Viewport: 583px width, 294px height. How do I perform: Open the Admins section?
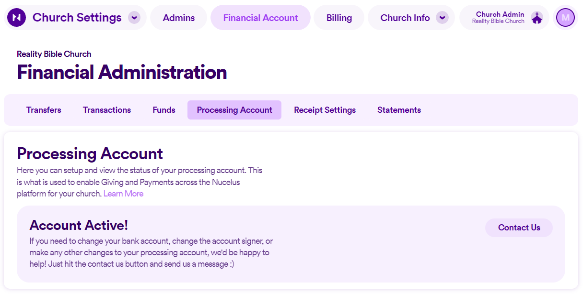[x=178, y=17]
